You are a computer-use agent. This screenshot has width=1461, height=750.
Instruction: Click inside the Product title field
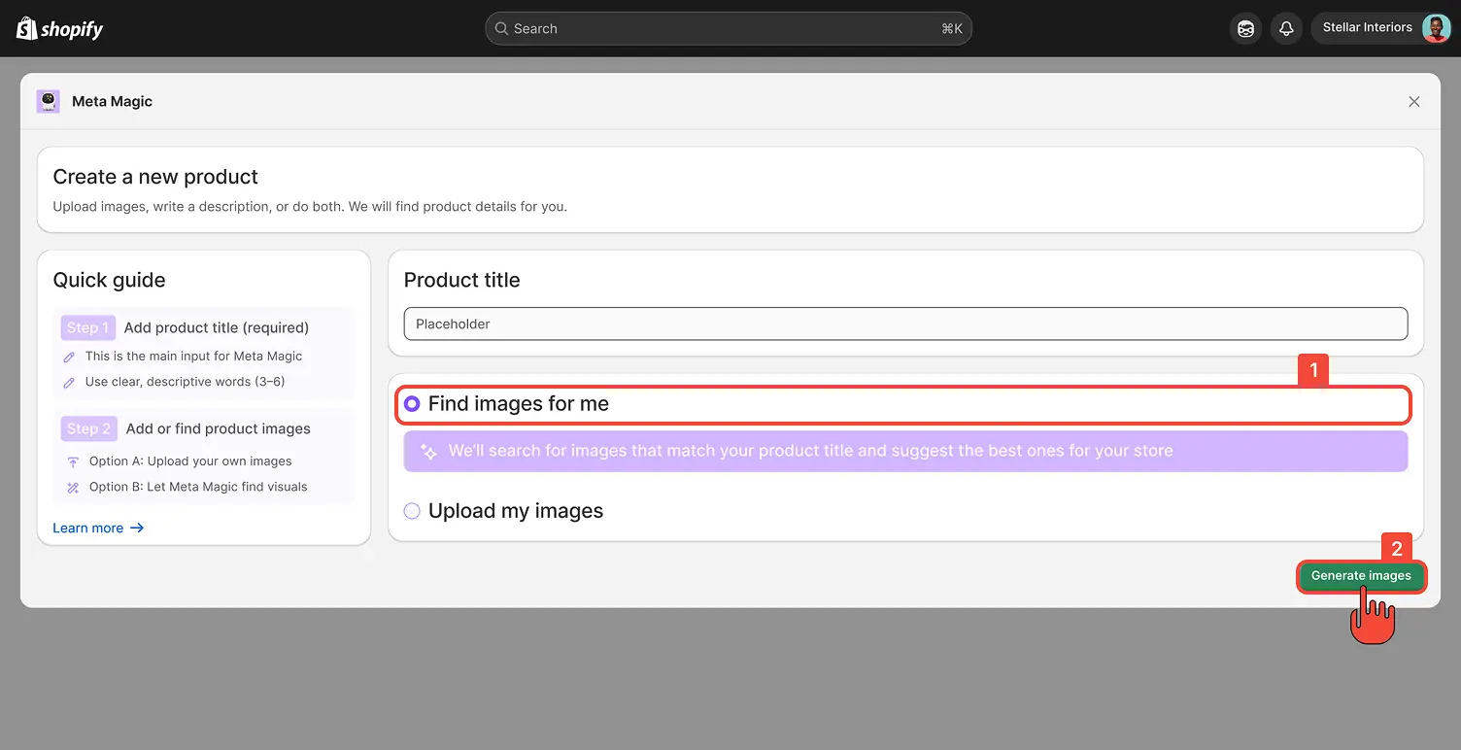(904, 324)
